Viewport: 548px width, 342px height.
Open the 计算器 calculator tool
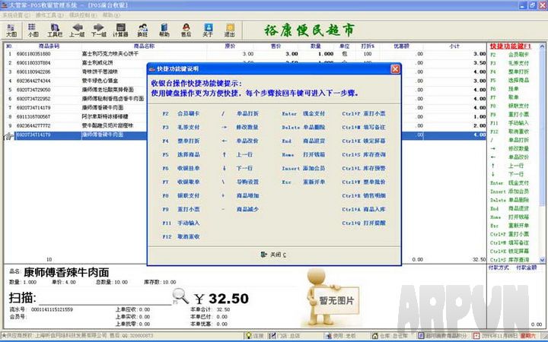coord(120,29)
